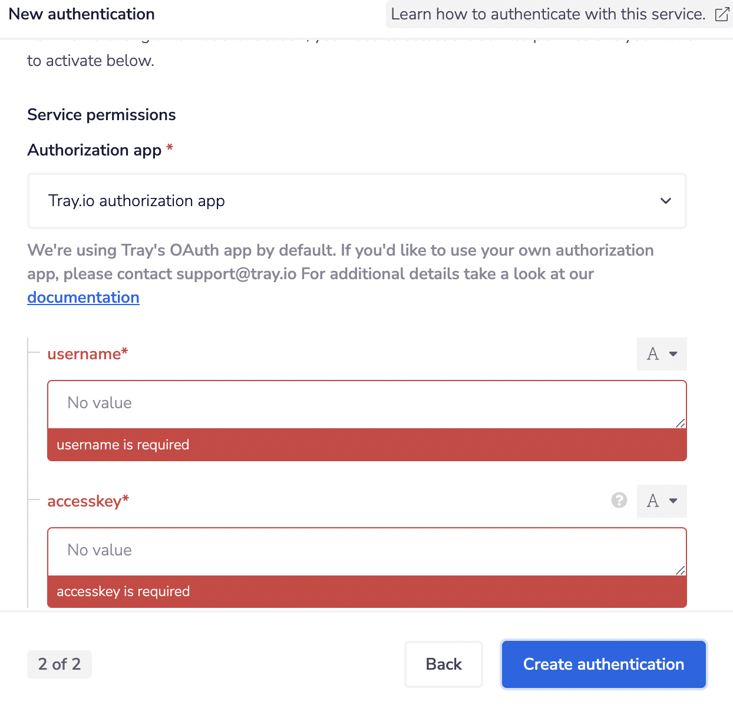
Task: Click the New authentication header title
Action: [x=81, y=14]
